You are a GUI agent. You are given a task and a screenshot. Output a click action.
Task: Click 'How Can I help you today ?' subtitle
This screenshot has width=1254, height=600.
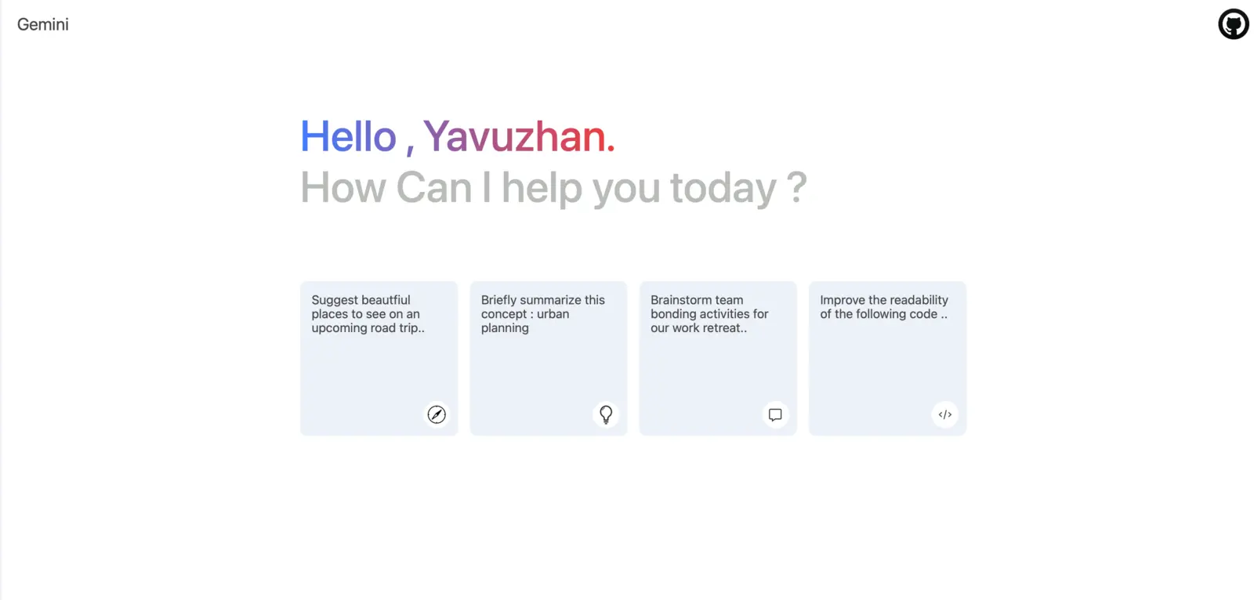tap(554, 188)
